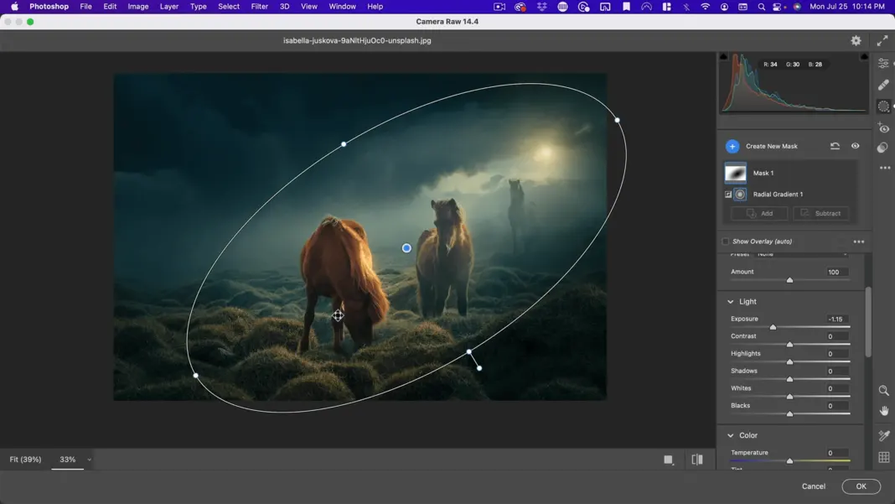Toggle mask visibility eye icon

pos(855,146)
